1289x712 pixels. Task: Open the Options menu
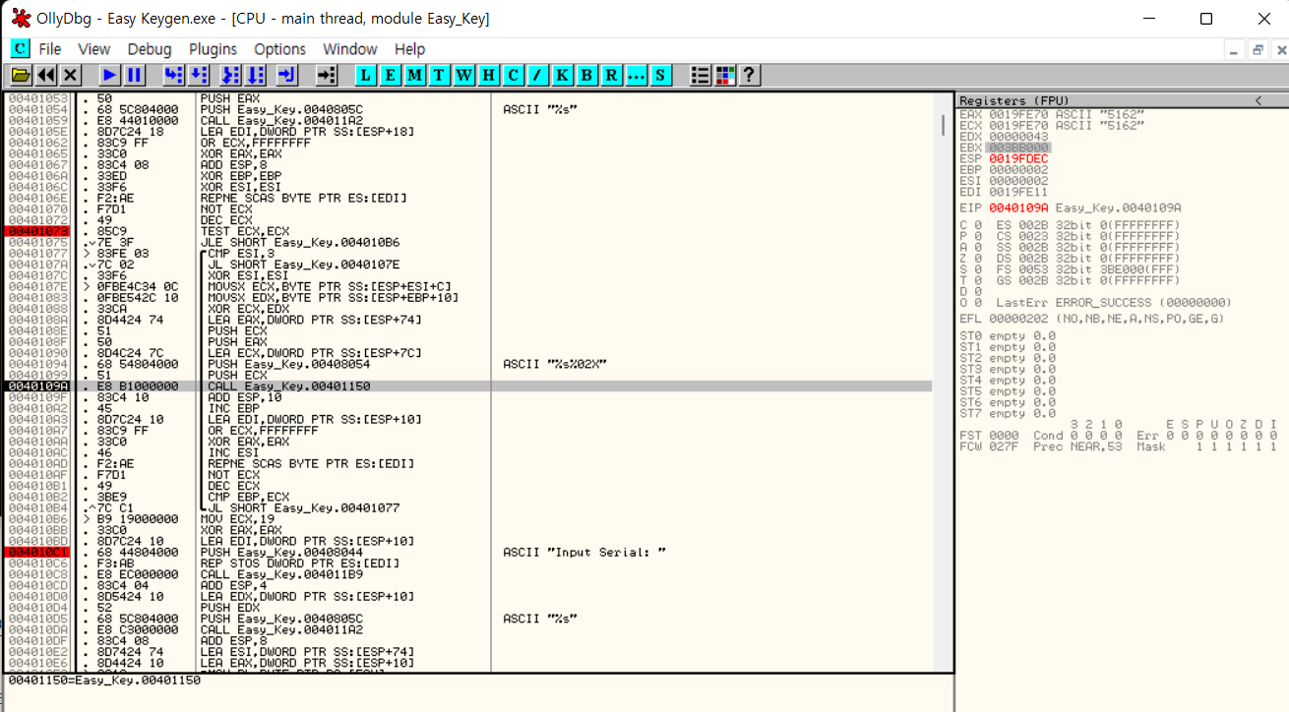click(x=279, y=49)
